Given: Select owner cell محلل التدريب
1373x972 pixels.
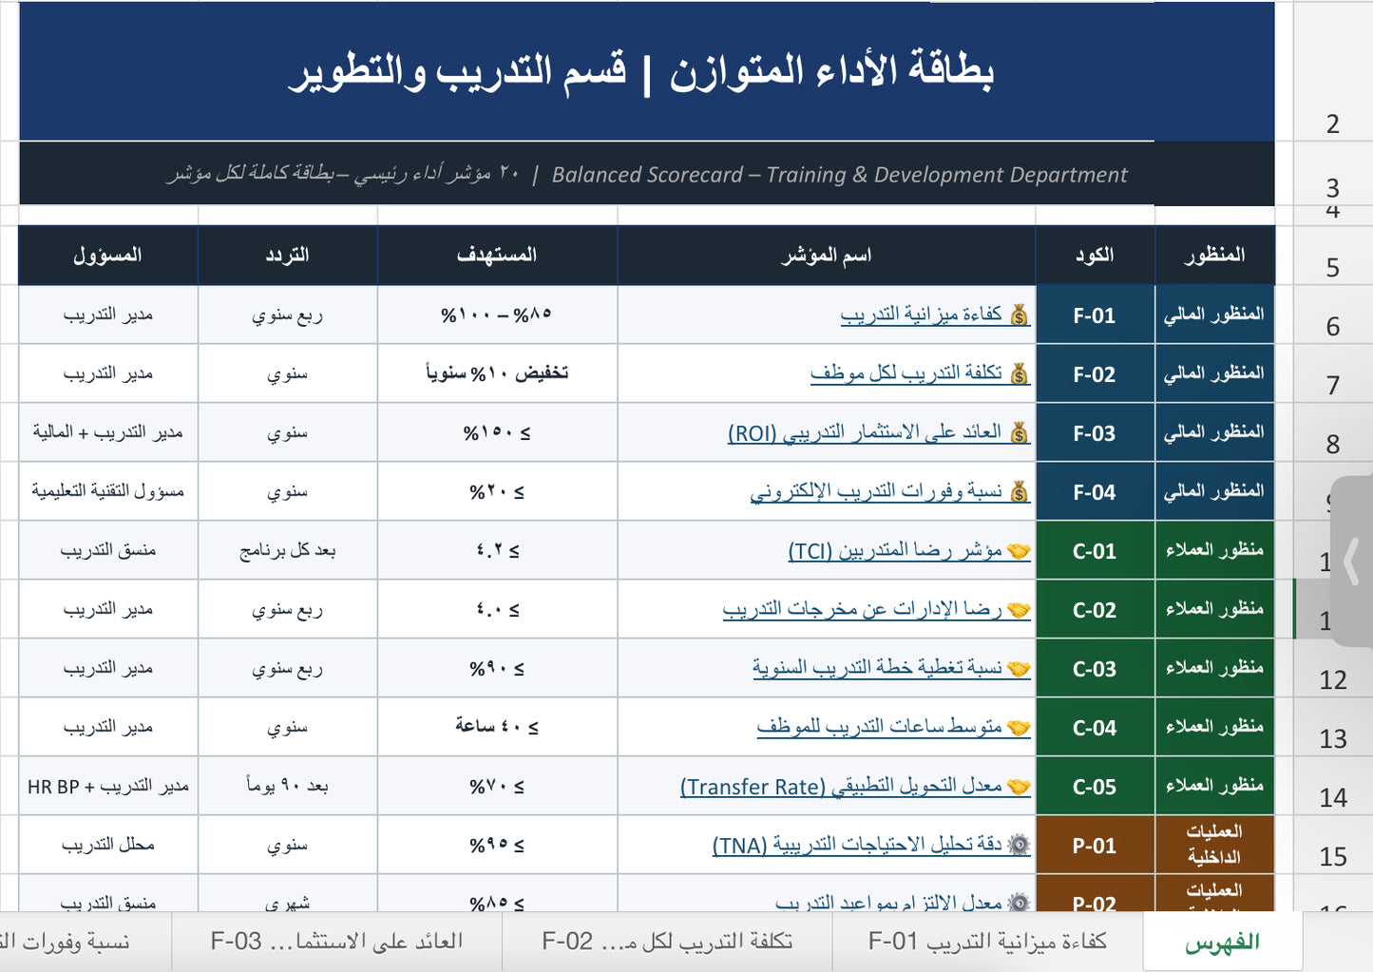Looking at the screenshot, I should (x=107, y=845).
